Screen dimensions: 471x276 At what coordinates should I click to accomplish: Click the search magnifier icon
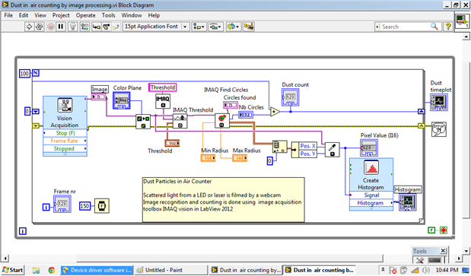434,27
